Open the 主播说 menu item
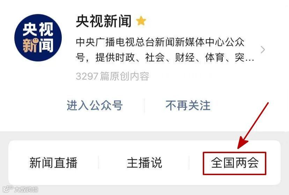Viewport: 289px width, 195px height. click(144, 163)
